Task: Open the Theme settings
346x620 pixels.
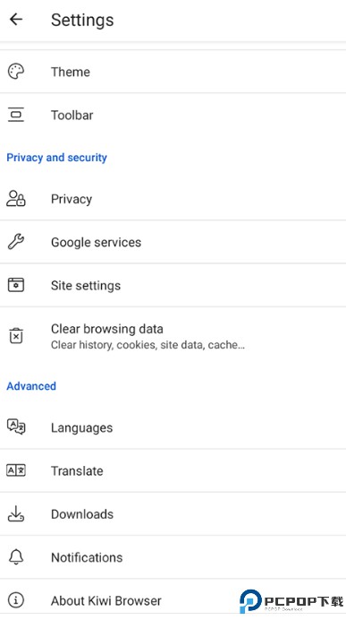Action: coord(173,72)
